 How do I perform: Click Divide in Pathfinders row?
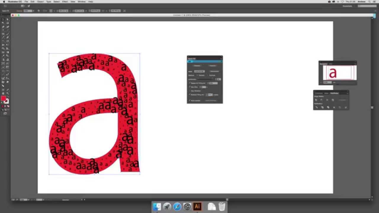click(x=317, y=107)
